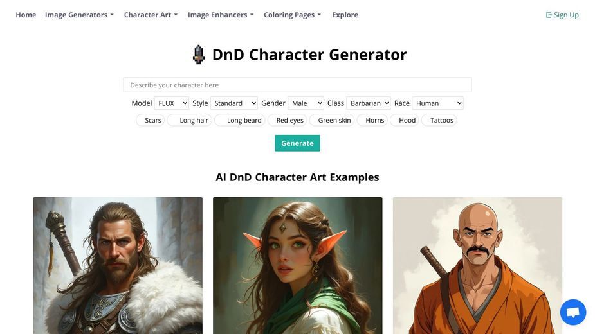Image resolution: width=595 pixels, height=334 pixels.
Task: Expand the Image Generators menu
Action: point(79,15)
